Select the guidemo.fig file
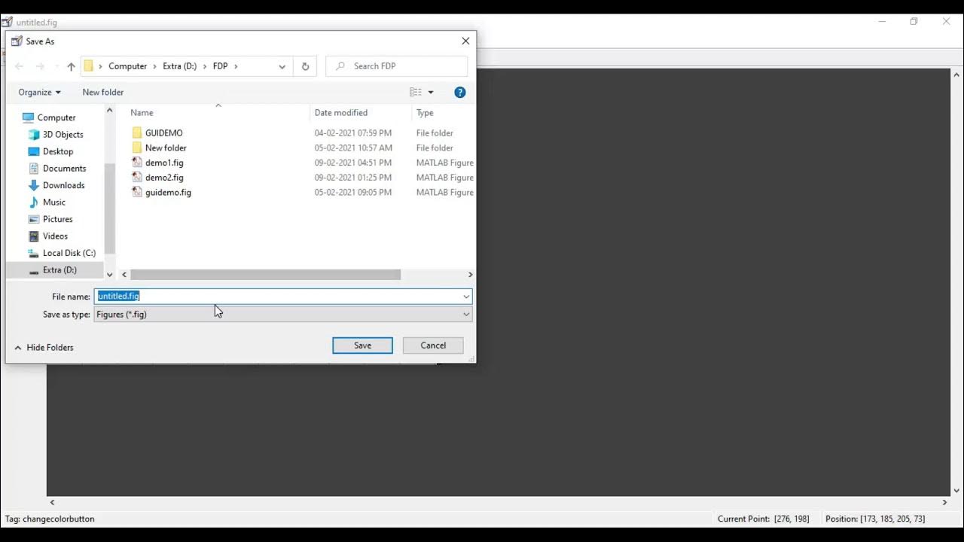The image size is (964, 542). point(168,193)
